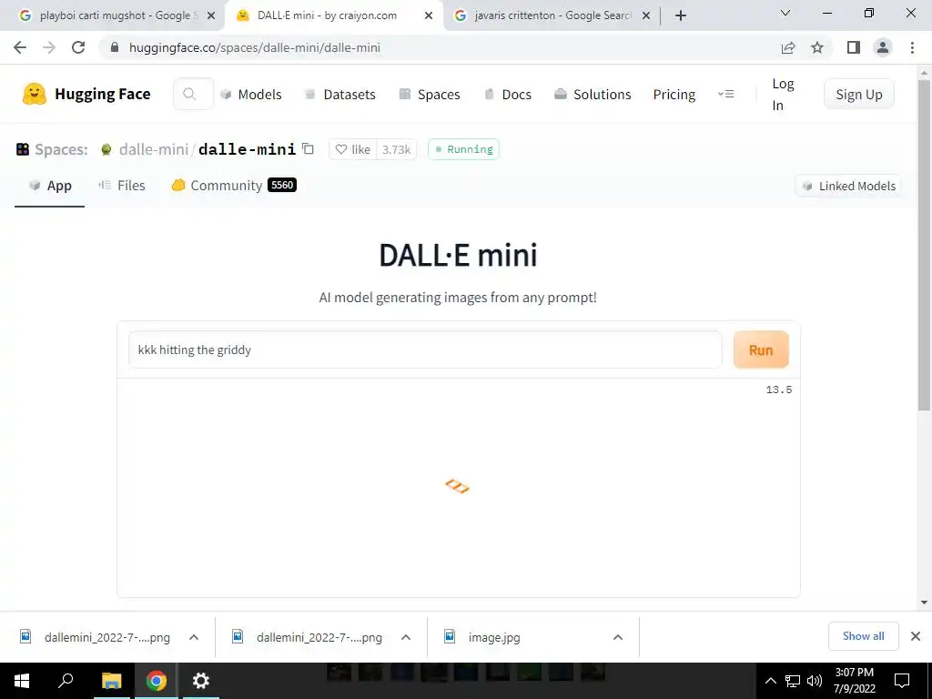Like the dalle-mini space
The height and width of the screenshot is (699, 932).
(353, 149)
